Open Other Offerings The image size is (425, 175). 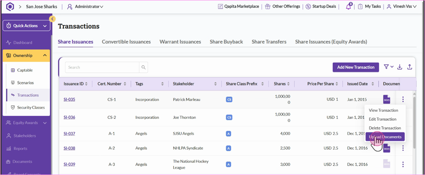282,6
